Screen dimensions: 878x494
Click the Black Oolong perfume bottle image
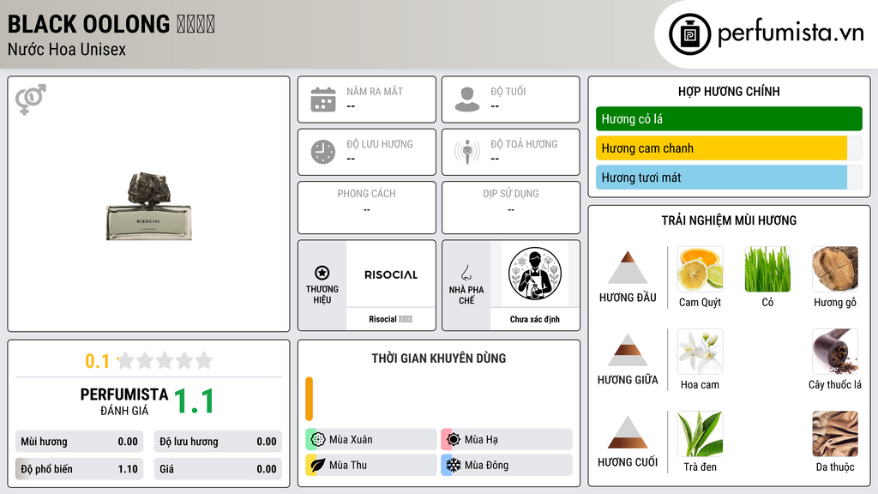(149, 207)
